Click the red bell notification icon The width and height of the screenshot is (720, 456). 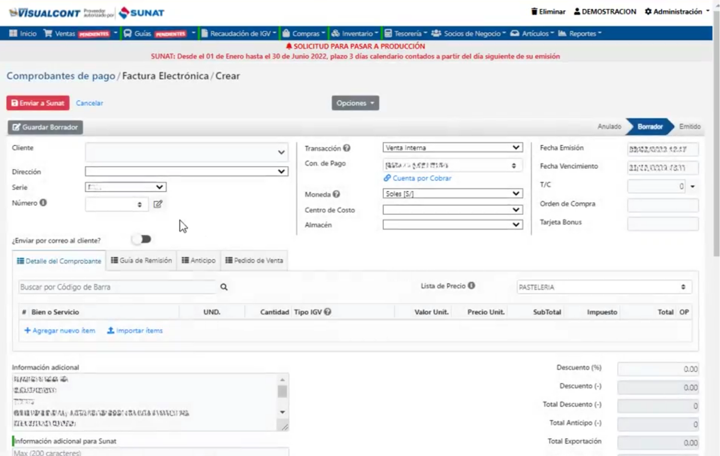click(x=289, y=46)
